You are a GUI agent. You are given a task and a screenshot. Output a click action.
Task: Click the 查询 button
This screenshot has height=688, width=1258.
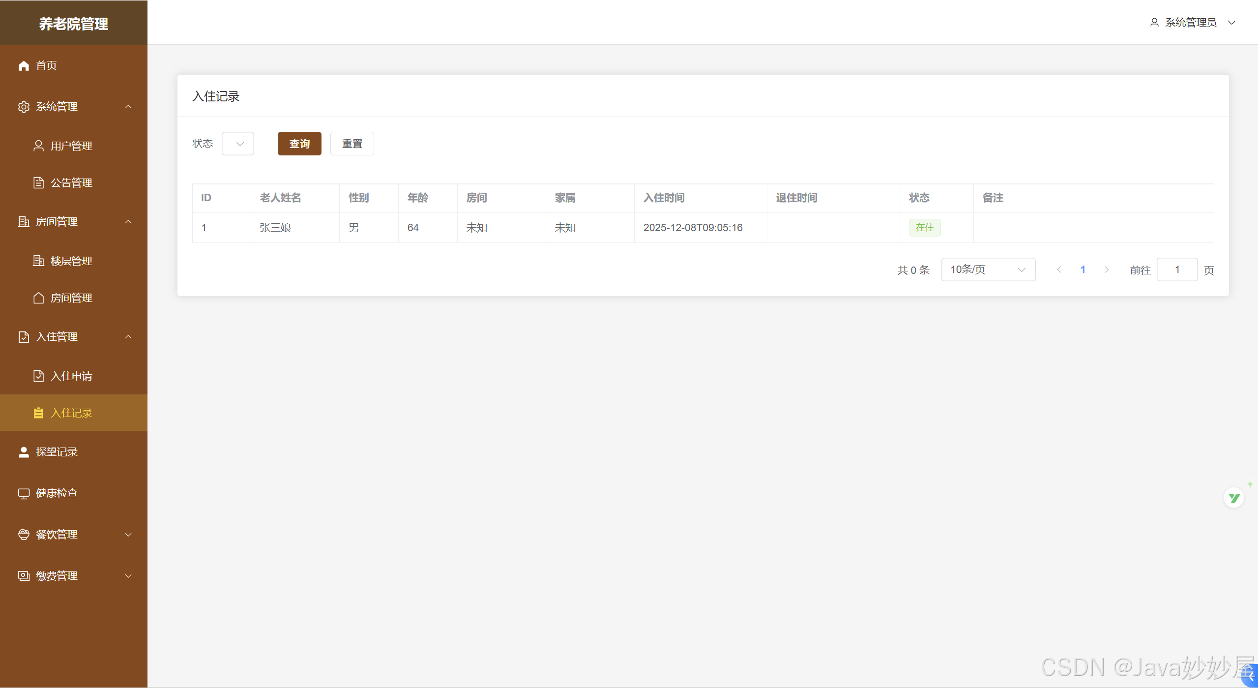(x=299, y=144)
